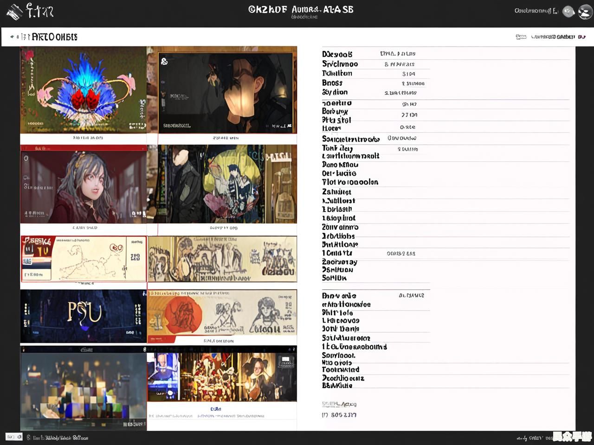The width and height of the screenshot is (594, 445).
Task: Click the app logo icon in top-left corner
Action: (x=14, y=11)
